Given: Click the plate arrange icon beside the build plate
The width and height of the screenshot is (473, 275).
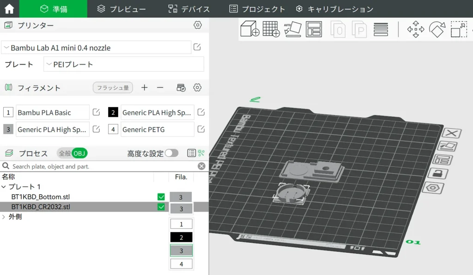Looking at the screenshot, I should 443,160.
